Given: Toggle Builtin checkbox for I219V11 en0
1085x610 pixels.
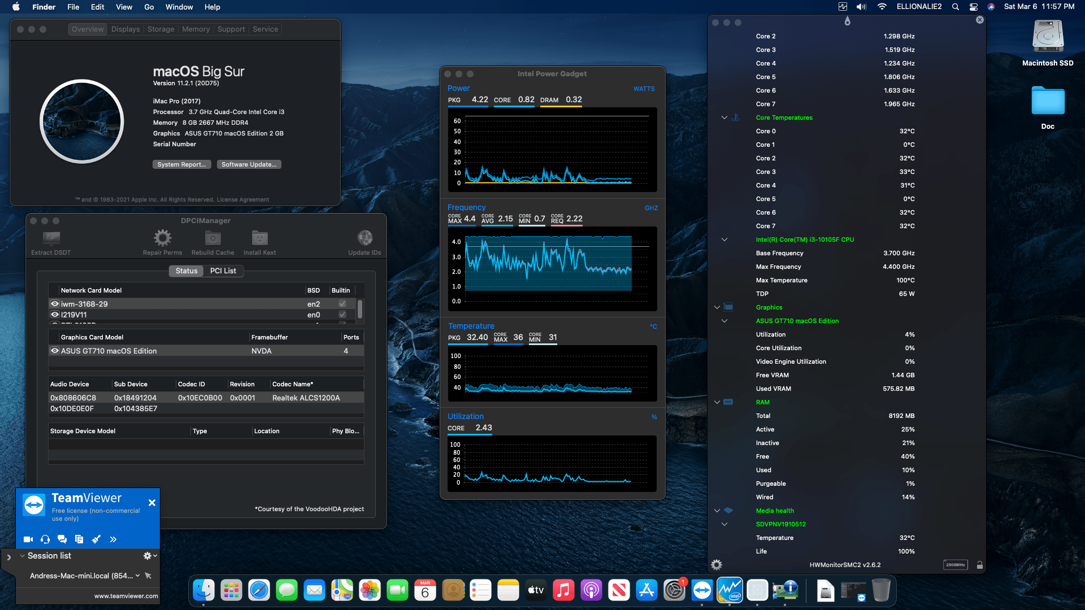Looking at the screenshot, I should pyautogui.click(x=342, y=315).
